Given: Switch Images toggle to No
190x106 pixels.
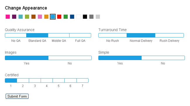Looking at the screenshot, I should [x=70, y=58].
